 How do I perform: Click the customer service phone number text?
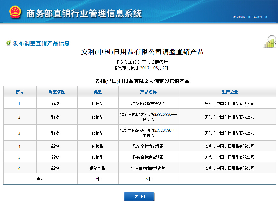tap(250, 17)
